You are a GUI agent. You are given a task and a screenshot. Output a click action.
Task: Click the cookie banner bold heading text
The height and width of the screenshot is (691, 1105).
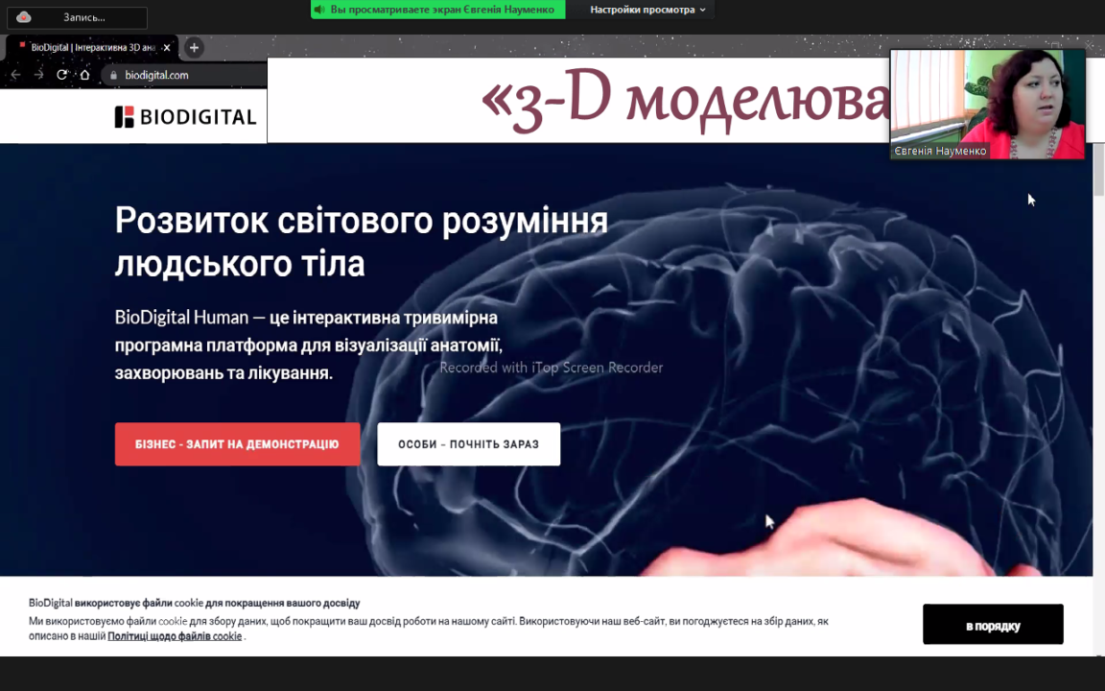195,603
